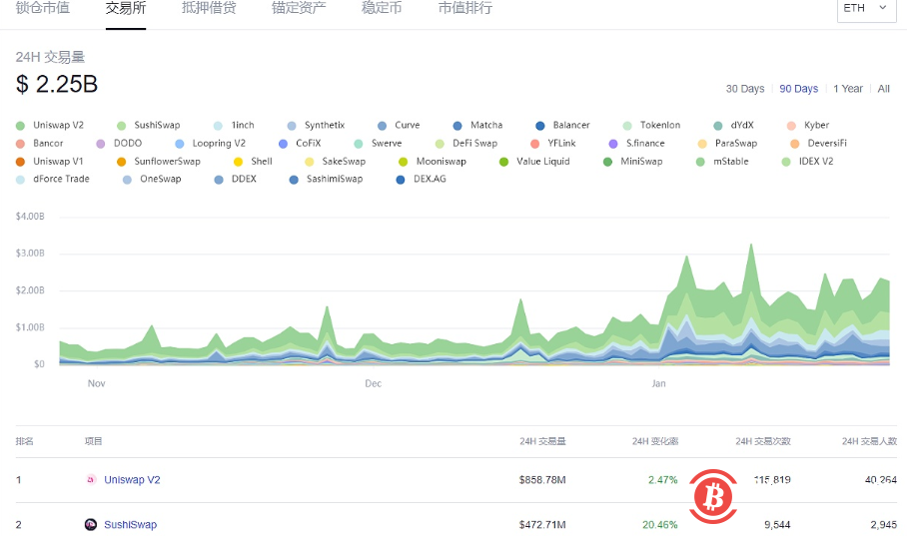Choose the 1 Year range
The height and width of the screenshot is (536, 907).
pos(847,89)
